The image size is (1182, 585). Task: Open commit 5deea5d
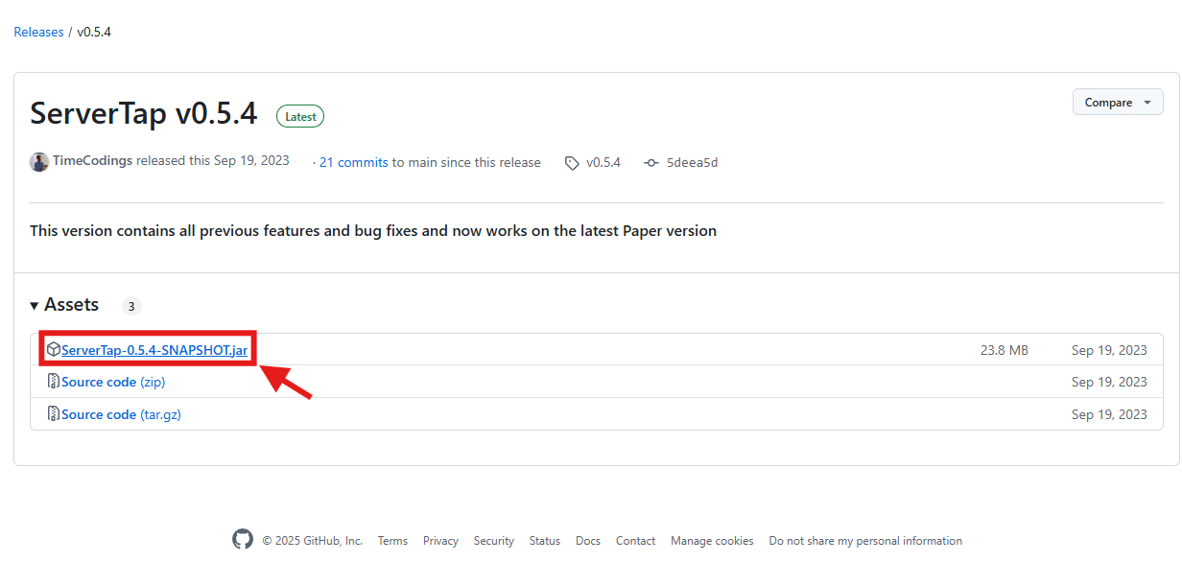692,163
